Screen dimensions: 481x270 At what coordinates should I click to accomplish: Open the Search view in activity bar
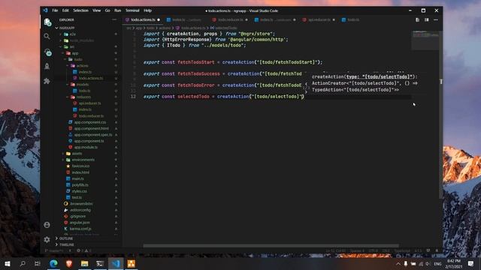(x=47, y=37)
